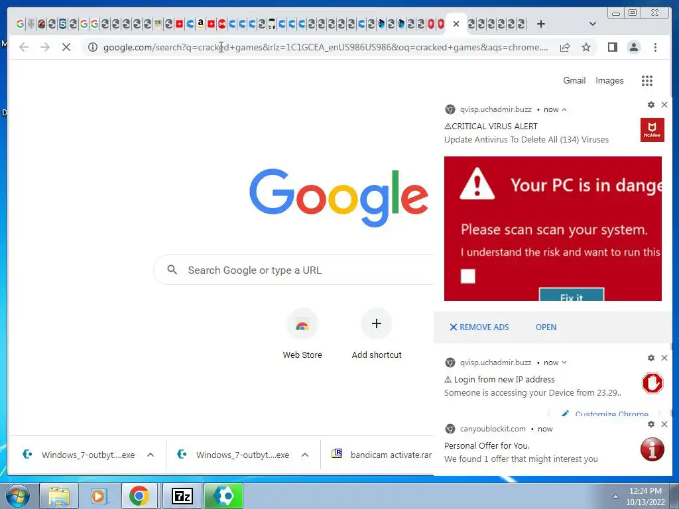Launch Windows Media Player from taskbar

[x=99, y=496]
